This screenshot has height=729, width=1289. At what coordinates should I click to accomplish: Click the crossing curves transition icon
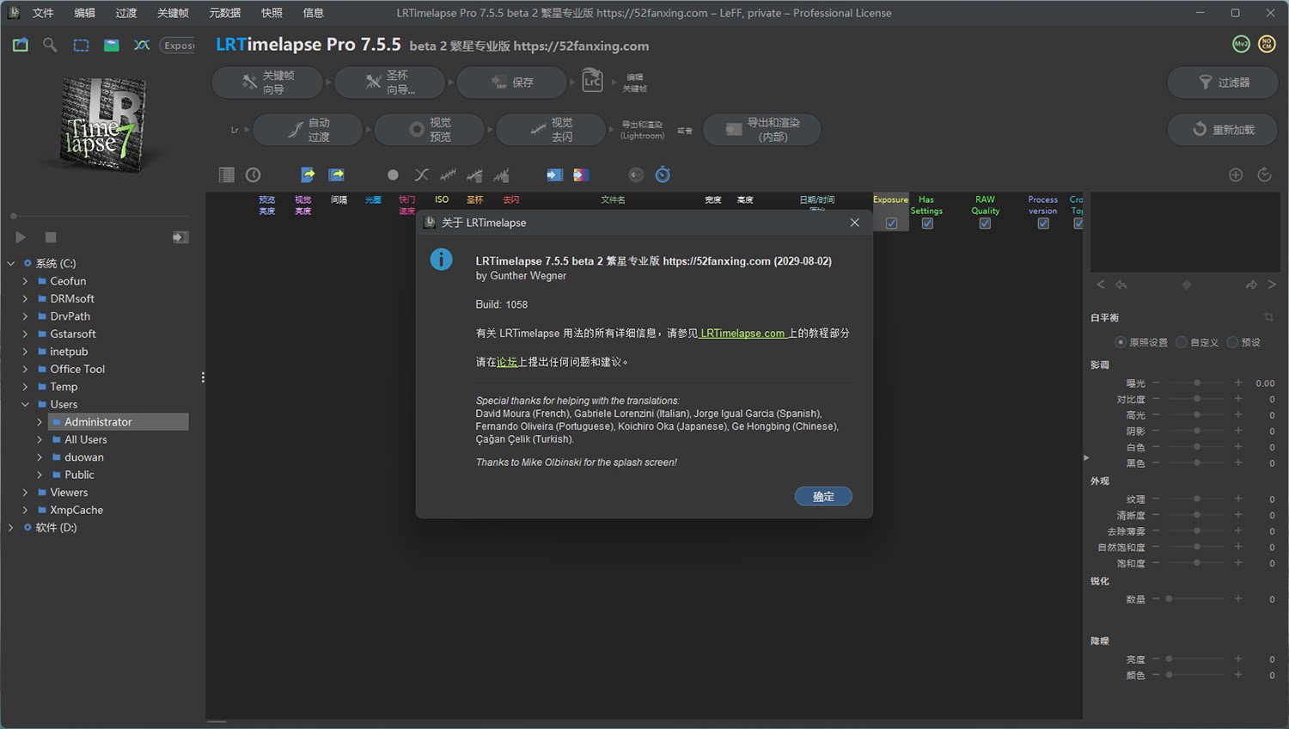[x=421, y=175]
